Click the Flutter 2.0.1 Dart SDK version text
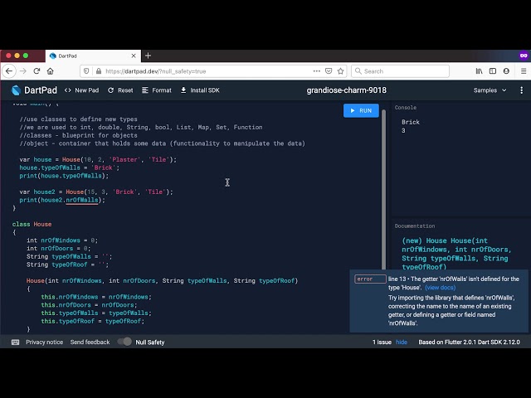Viewport: 531px width, 398px height. (469, 342)
